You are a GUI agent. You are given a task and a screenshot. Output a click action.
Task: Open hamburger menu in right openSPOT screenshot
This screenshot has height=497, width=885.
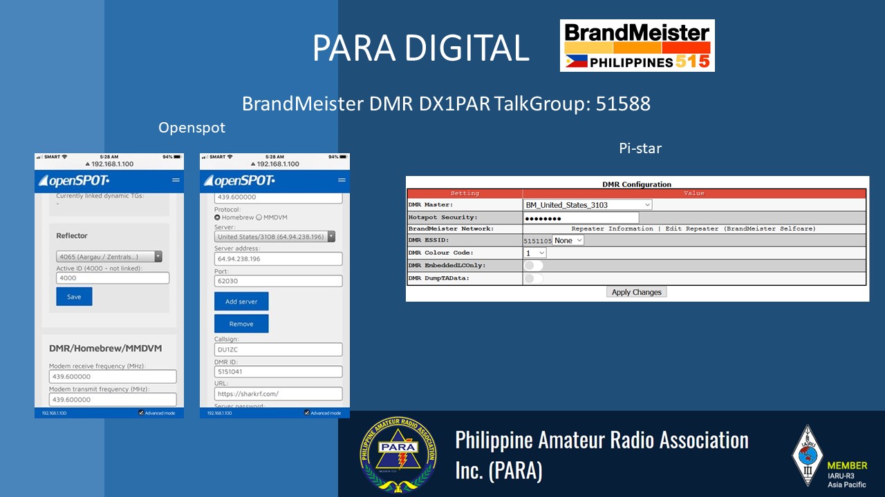342,179
